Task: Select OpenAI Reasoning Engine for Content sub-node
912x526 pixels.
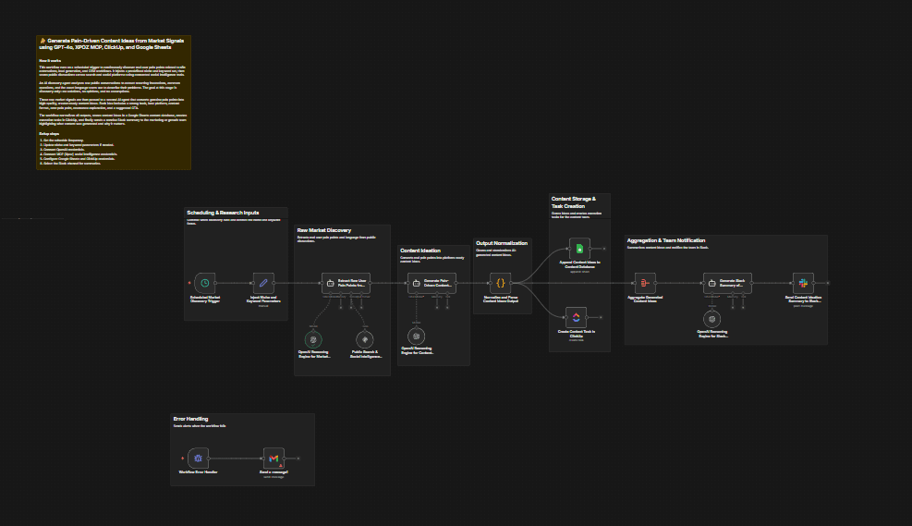Action: tap(418, 336)
